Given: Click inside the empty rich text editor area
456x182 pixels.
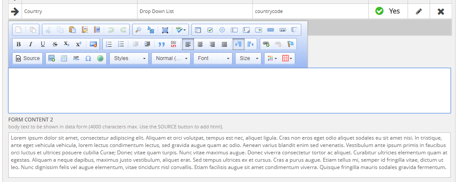Looking at the screenshot, I should [x=230, y=90].
